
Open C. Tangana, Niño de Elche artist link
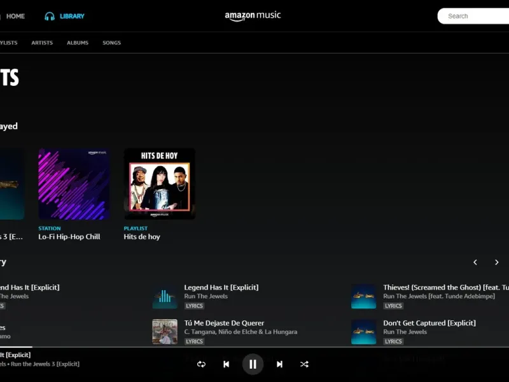pyautogui.click(x=241, y=332)
